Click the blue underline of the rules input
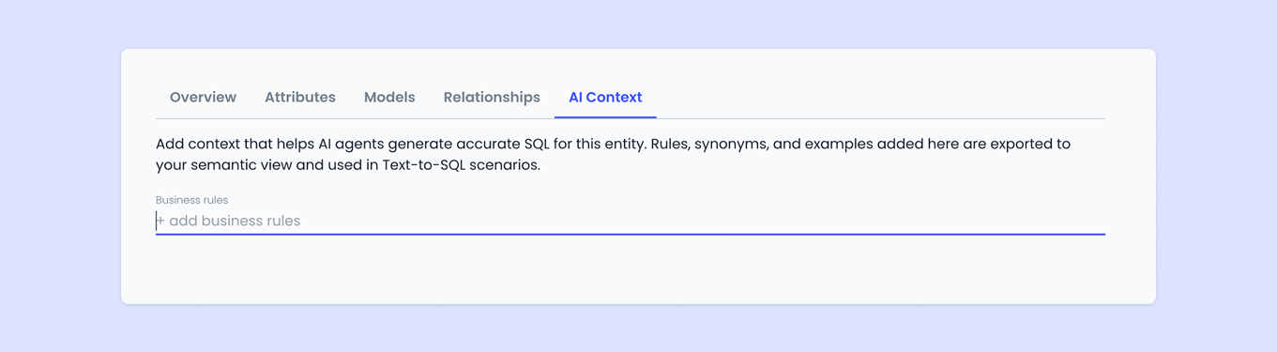Viewport: 1277px width, 352px height. 631,234
